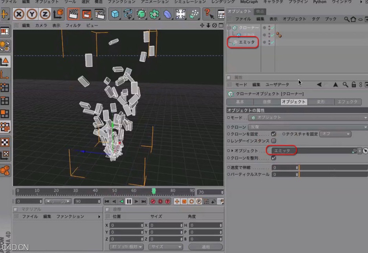Open viewport フィルタ menu
Screen dimensions: 368x253
click(x=73, y=25)
